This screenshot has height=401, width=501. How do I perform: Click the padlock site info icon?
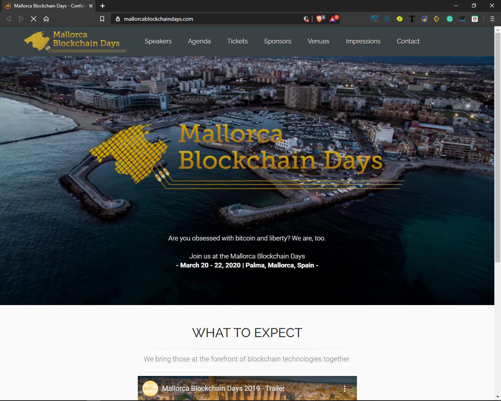point(118,19)
